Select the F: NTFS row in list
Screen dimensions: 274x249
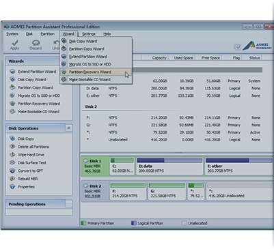[x=173, y=117]
